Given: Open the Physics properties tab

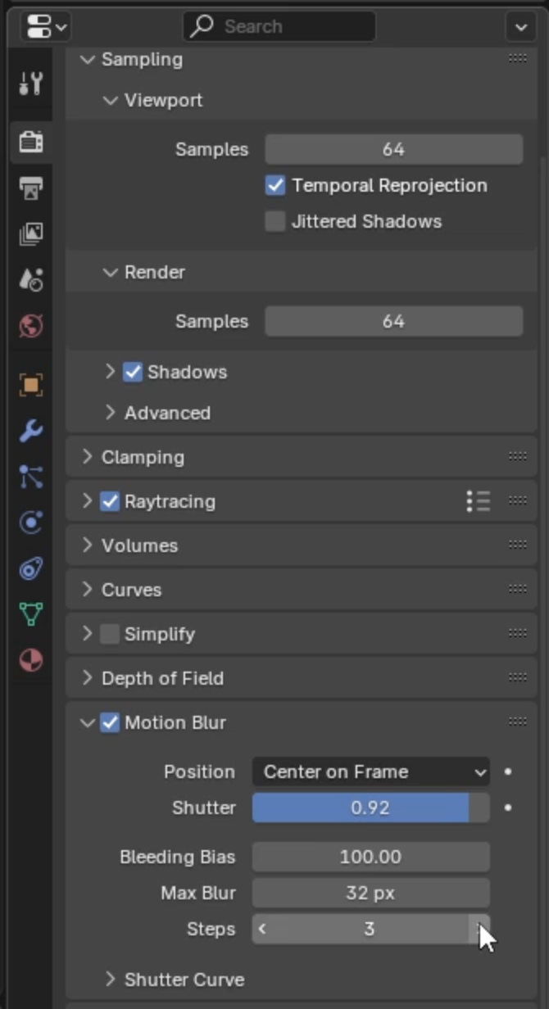Looking at the screenshot, I should [30, 523].
